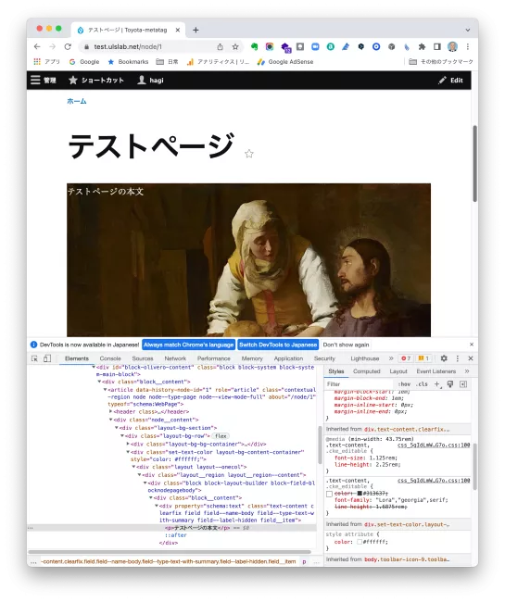Switch to the Event Listeners tab

436,371
